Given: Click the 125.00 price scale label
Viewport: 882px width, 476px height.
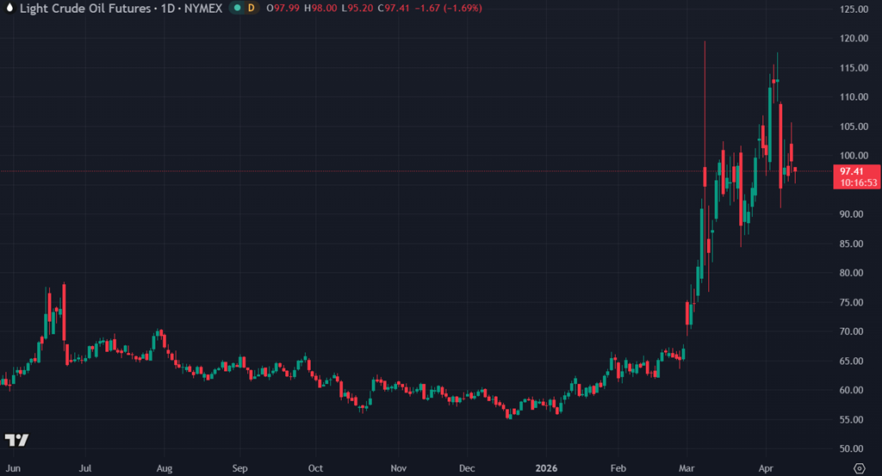Looking at the screenshot, I should click(x=853, y=9).
